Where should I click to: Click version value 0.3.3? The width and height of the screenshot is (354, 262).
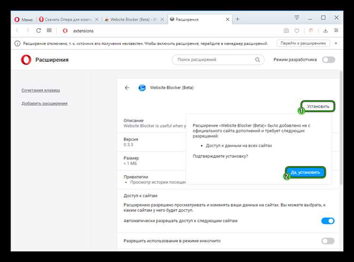(128, 145)
